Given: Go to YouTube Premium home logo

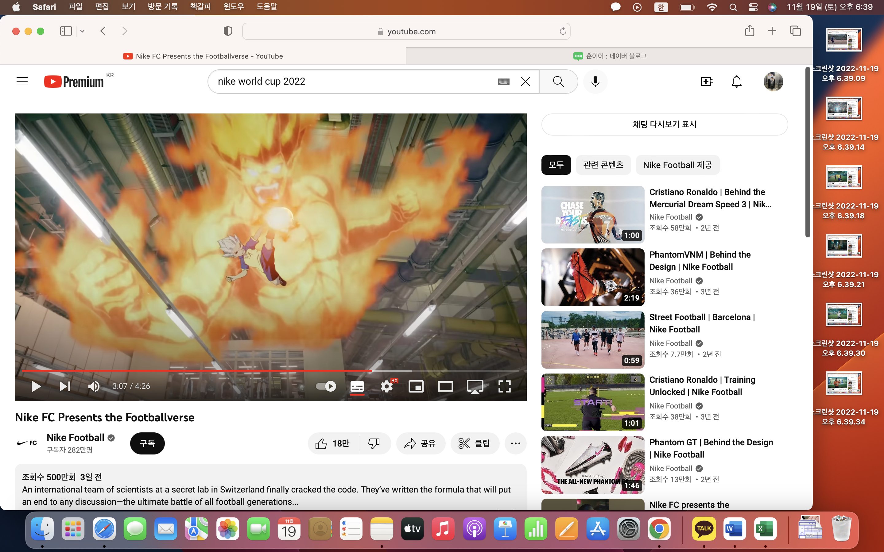Looking at the screenshot, I should click(74, 81).
